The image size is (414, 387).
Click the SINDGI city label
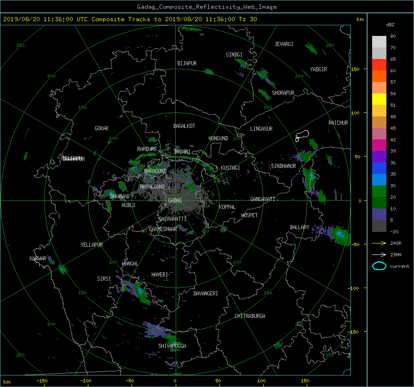click(x=234, y=55)
